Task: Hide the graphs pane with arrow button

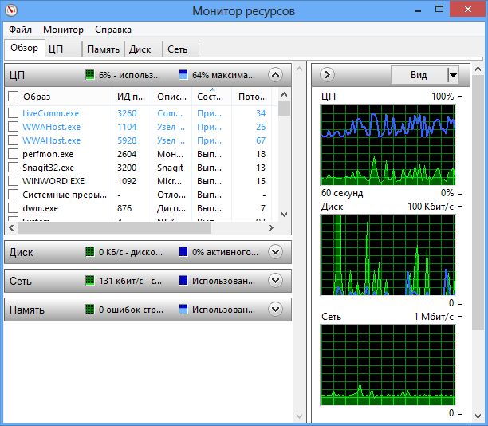Action: [x=326, y=75]
